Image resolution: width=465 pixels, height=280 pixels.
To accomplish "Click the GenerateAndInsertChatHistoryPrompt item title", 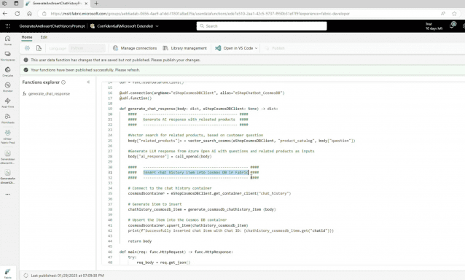I will [x=52, y=26].
